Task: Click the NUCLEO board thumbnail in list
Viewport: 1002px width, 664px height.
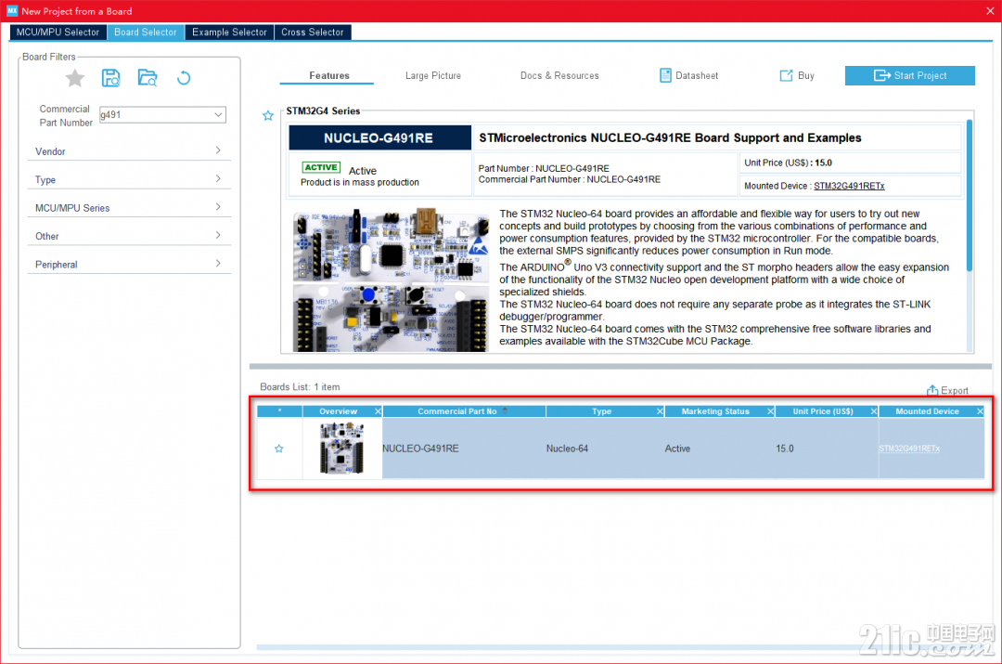Action: (x=341, y=448)
